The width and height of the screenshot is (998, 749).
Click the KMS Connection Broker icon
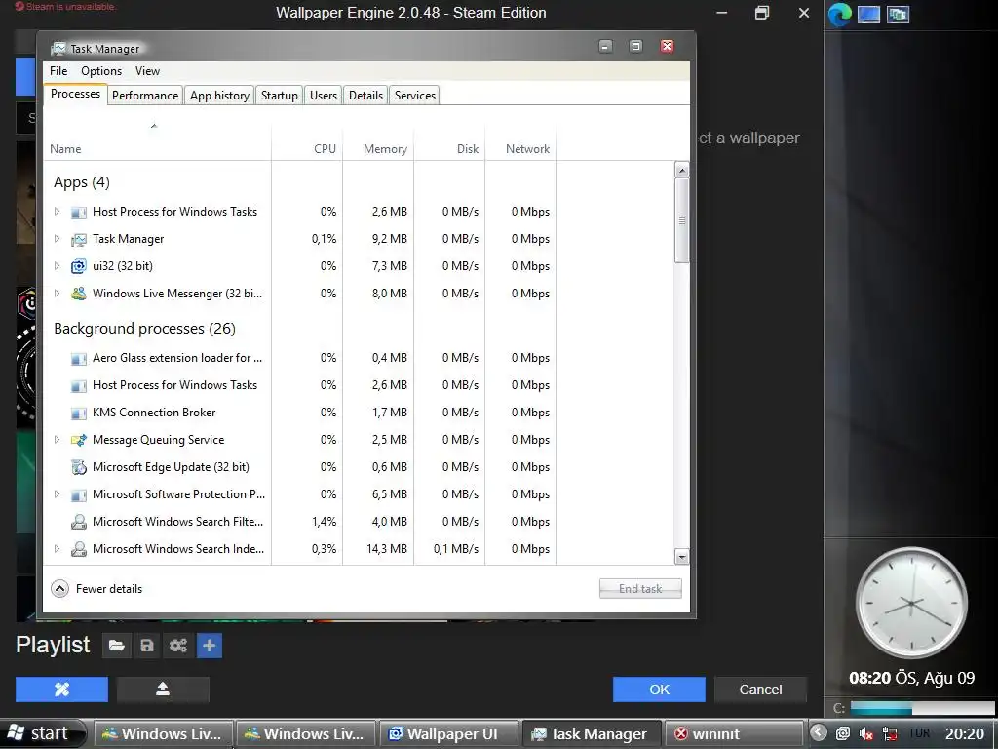click(78, 414)
